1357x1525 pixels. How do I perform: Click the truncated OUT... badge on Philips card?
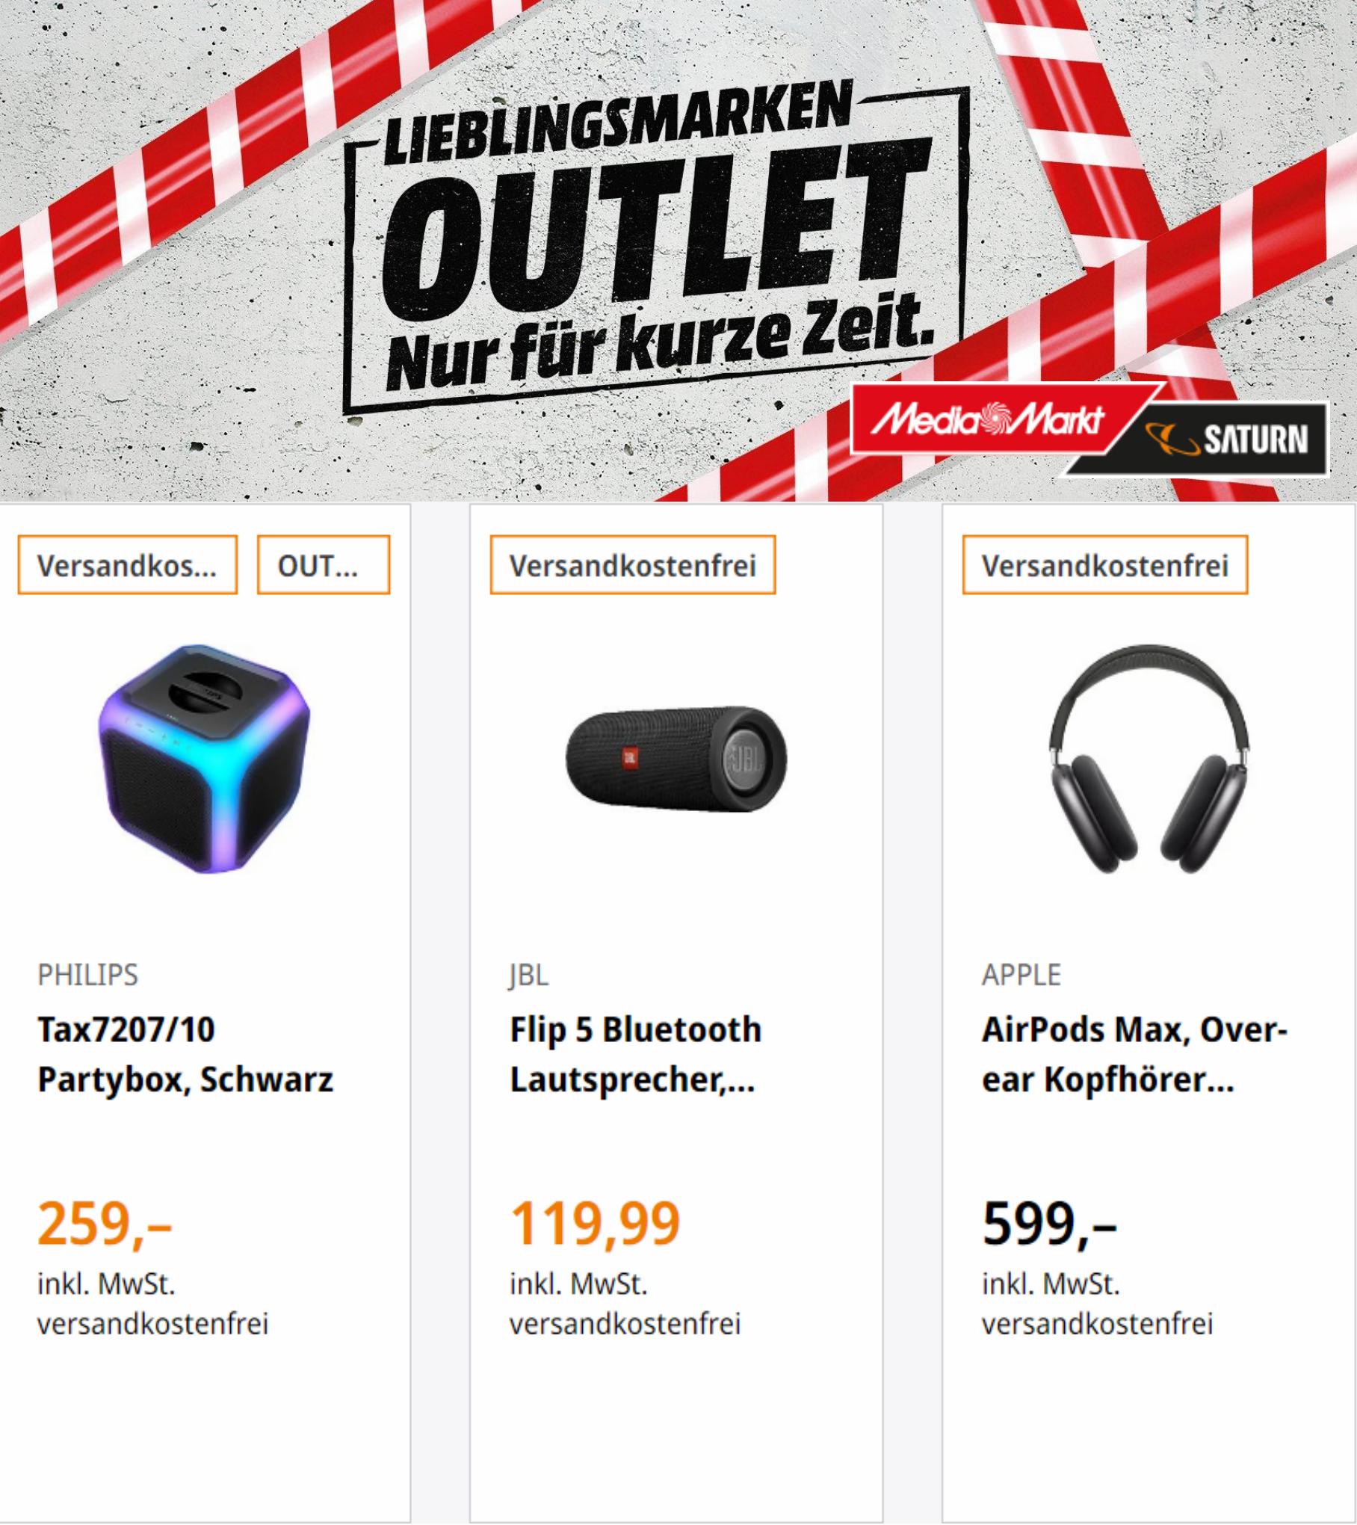[x=324, y=565]
